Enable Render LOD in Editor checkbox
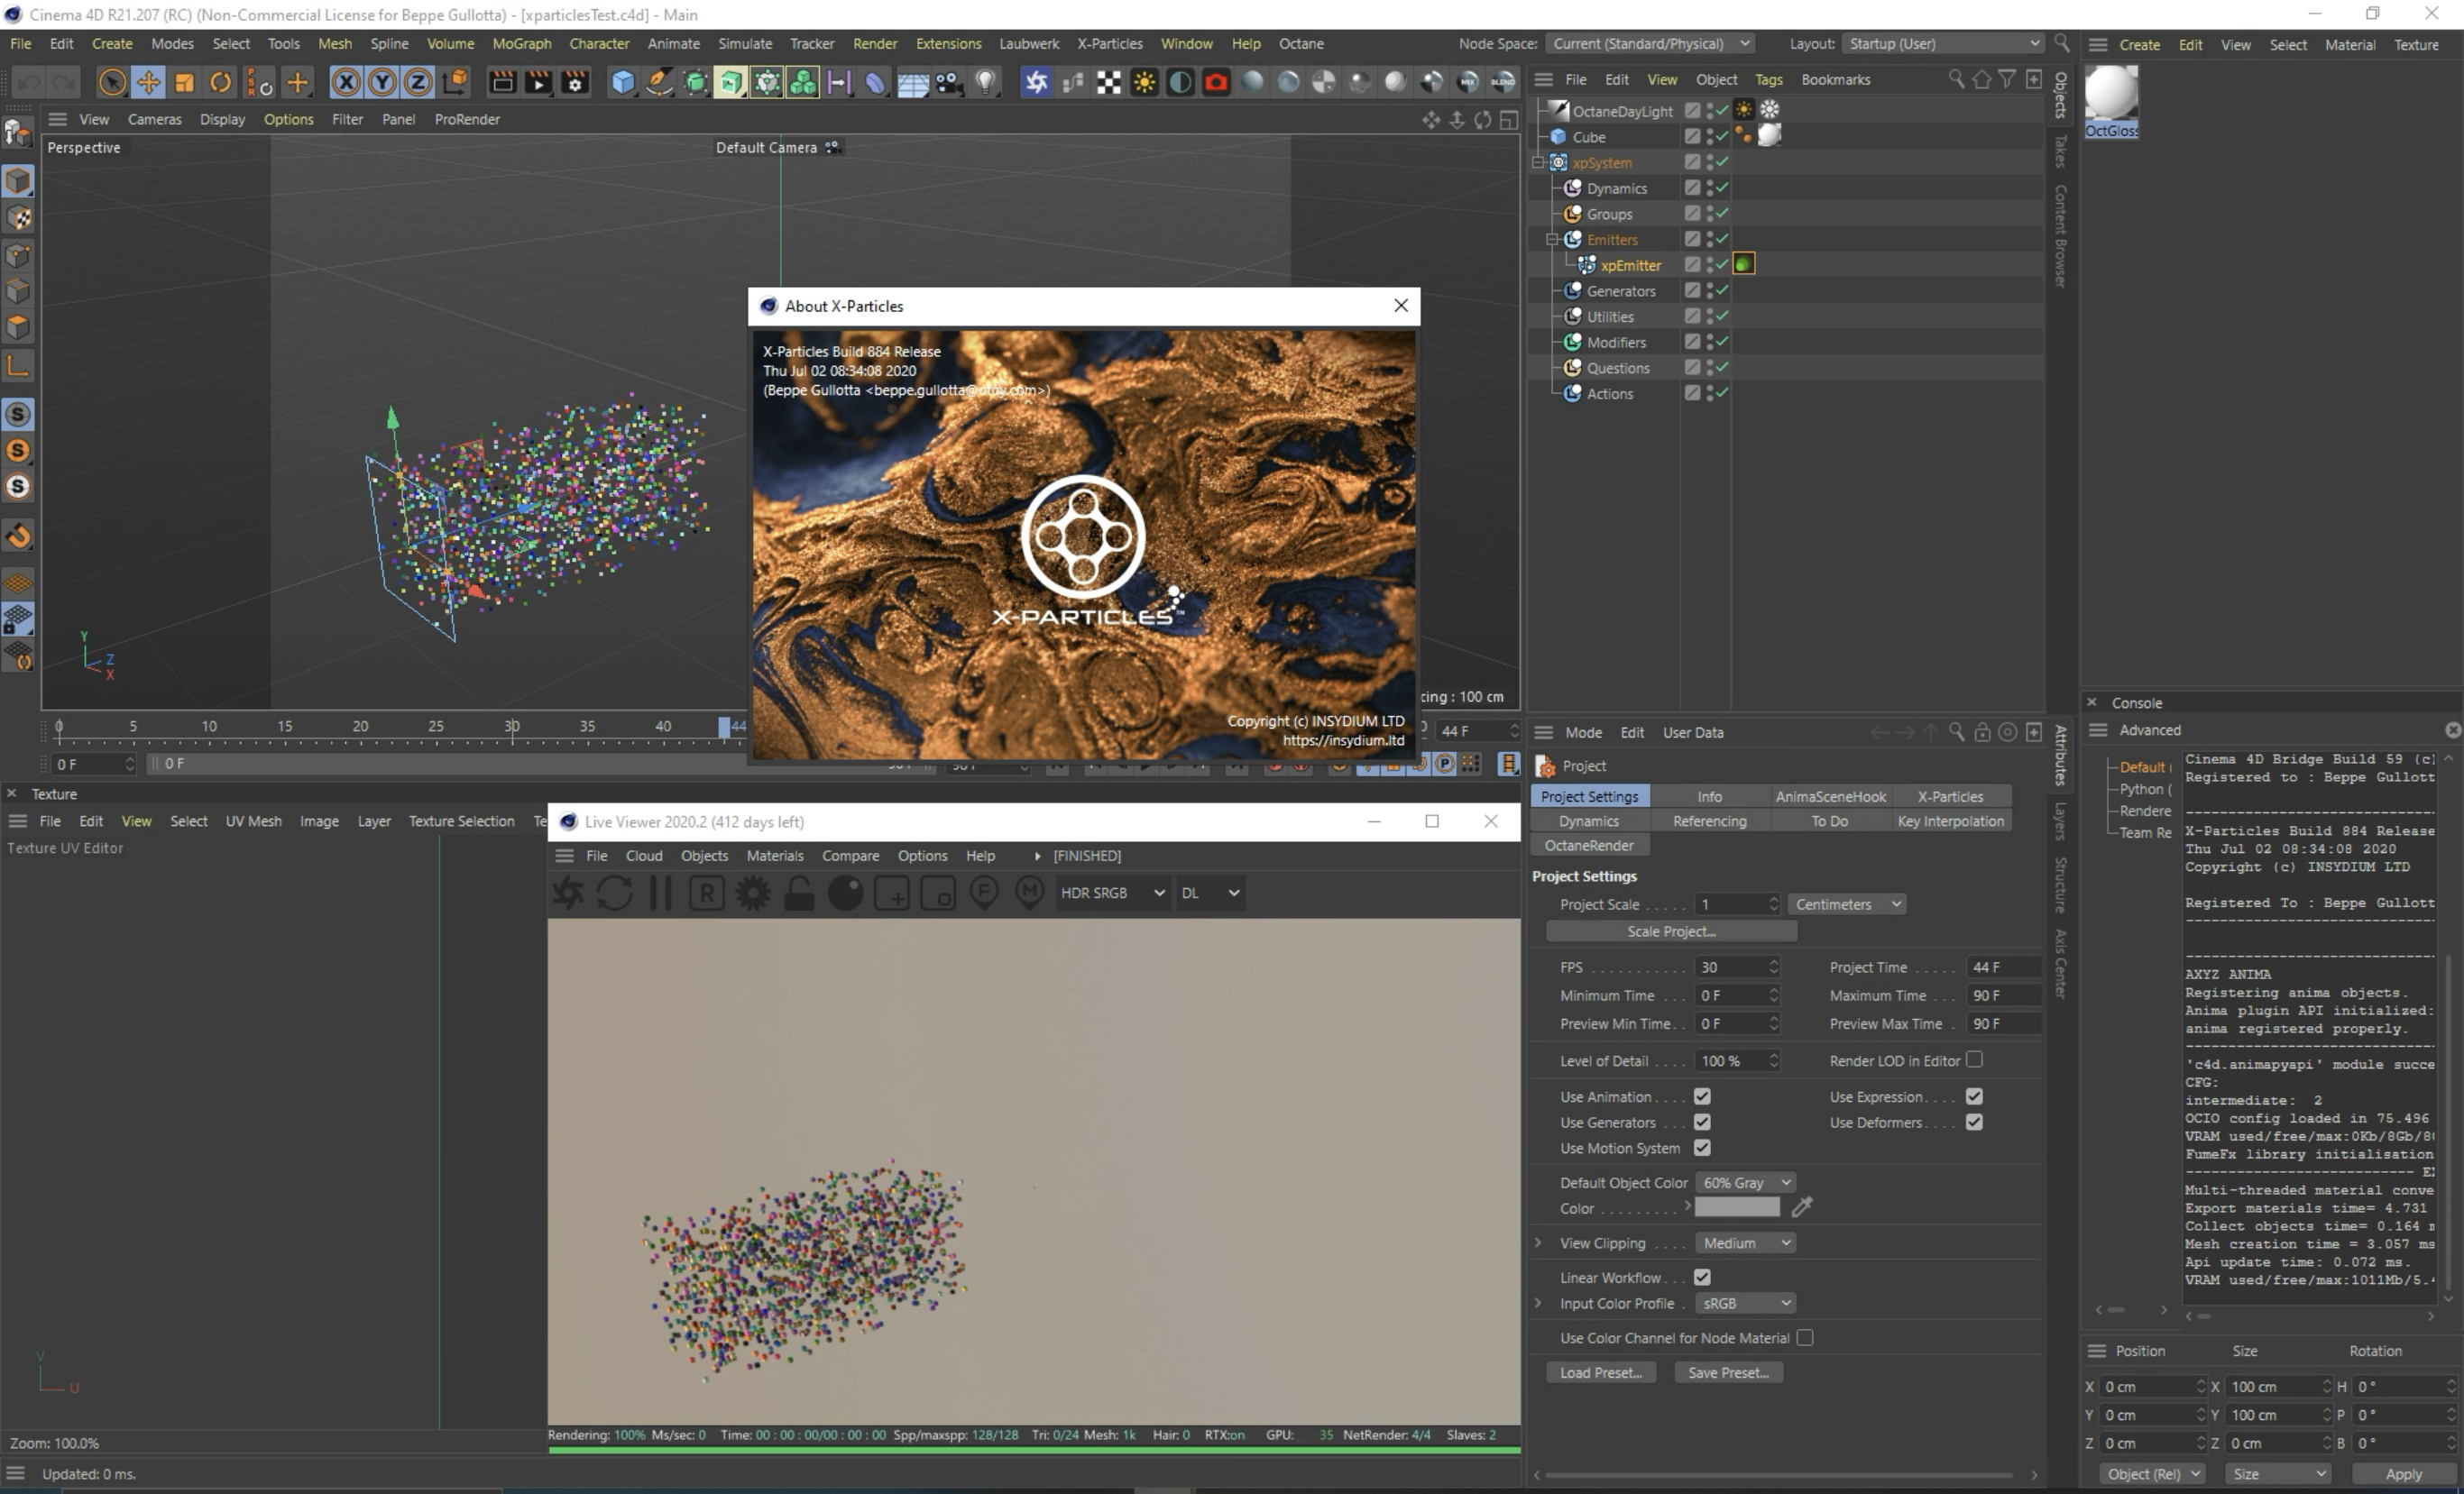 coord(1974,1060)
